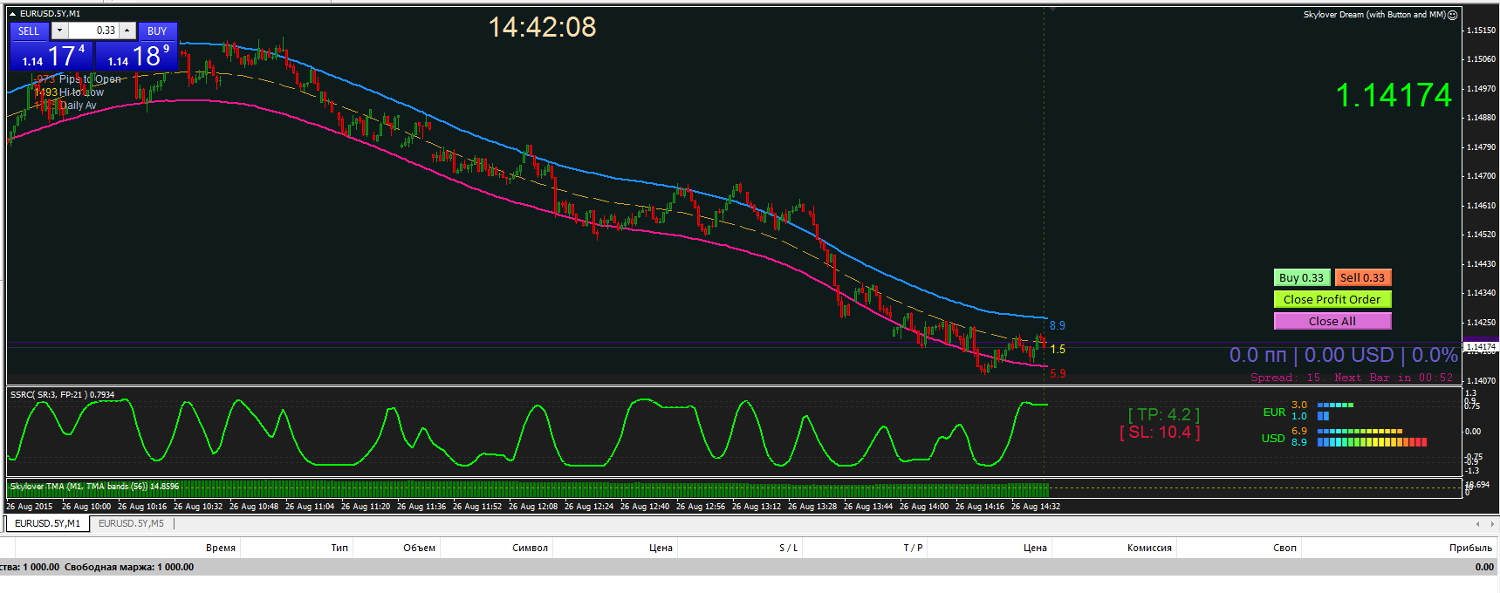Image resolution: width=1500 pixels, height=593 pixels.
Task: Click the 1.15150 price scale label
Action: [x=1481, y=31]
